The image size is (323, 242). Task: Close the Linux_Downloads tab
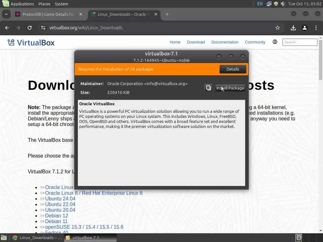156,14
